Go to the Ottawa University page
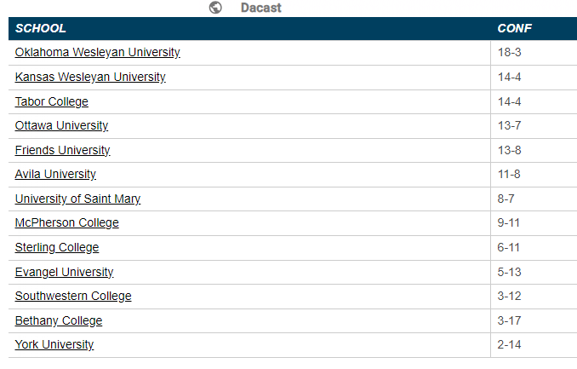This screenshot has height=369, width=577. [61, 126]
